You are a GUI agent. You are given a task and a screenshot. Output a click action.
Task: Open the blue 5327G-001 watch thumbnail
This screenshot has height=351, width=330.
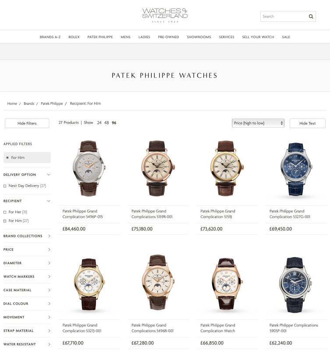click(x=296, y=169)
